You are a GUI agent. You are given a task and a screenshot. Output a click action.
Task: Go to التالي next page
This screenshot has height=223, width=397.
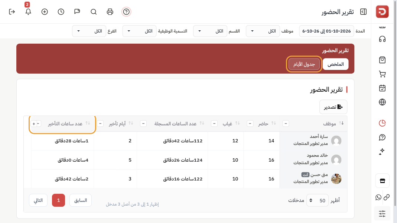38,200
